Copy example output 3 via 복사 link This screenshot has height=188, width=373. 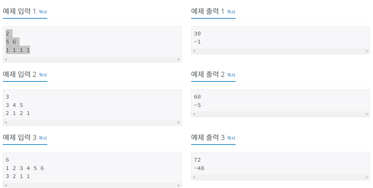231,138
